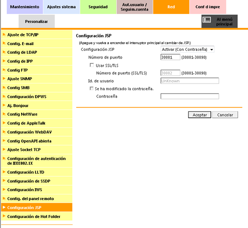248x228 pixels.
Task: Enable the Usar SSL/TLS checkbox
Action: tap(92, 65)
